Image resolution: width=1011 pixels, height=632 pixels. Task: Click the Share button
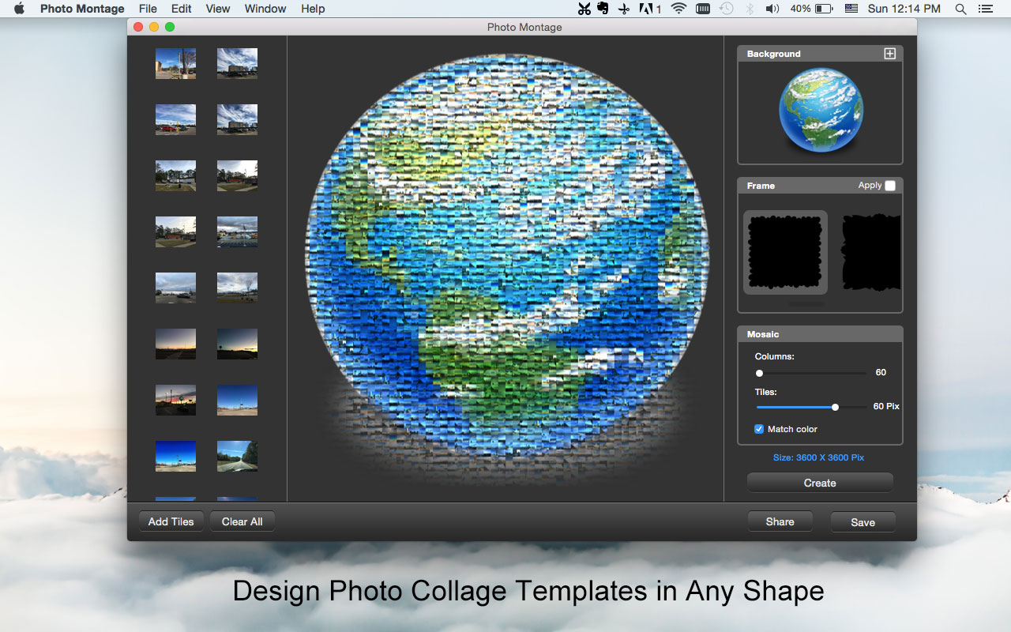pyautogui.click(x=780, y=521)
